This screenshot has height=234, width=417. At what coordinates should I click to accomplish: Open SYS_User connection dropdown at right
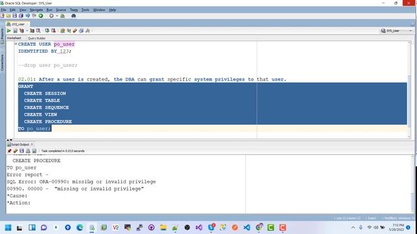point(410,31)
